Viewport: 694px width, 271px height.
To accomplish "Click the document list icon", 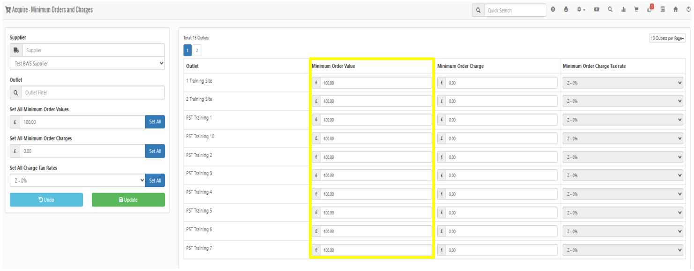I will 663,10.
